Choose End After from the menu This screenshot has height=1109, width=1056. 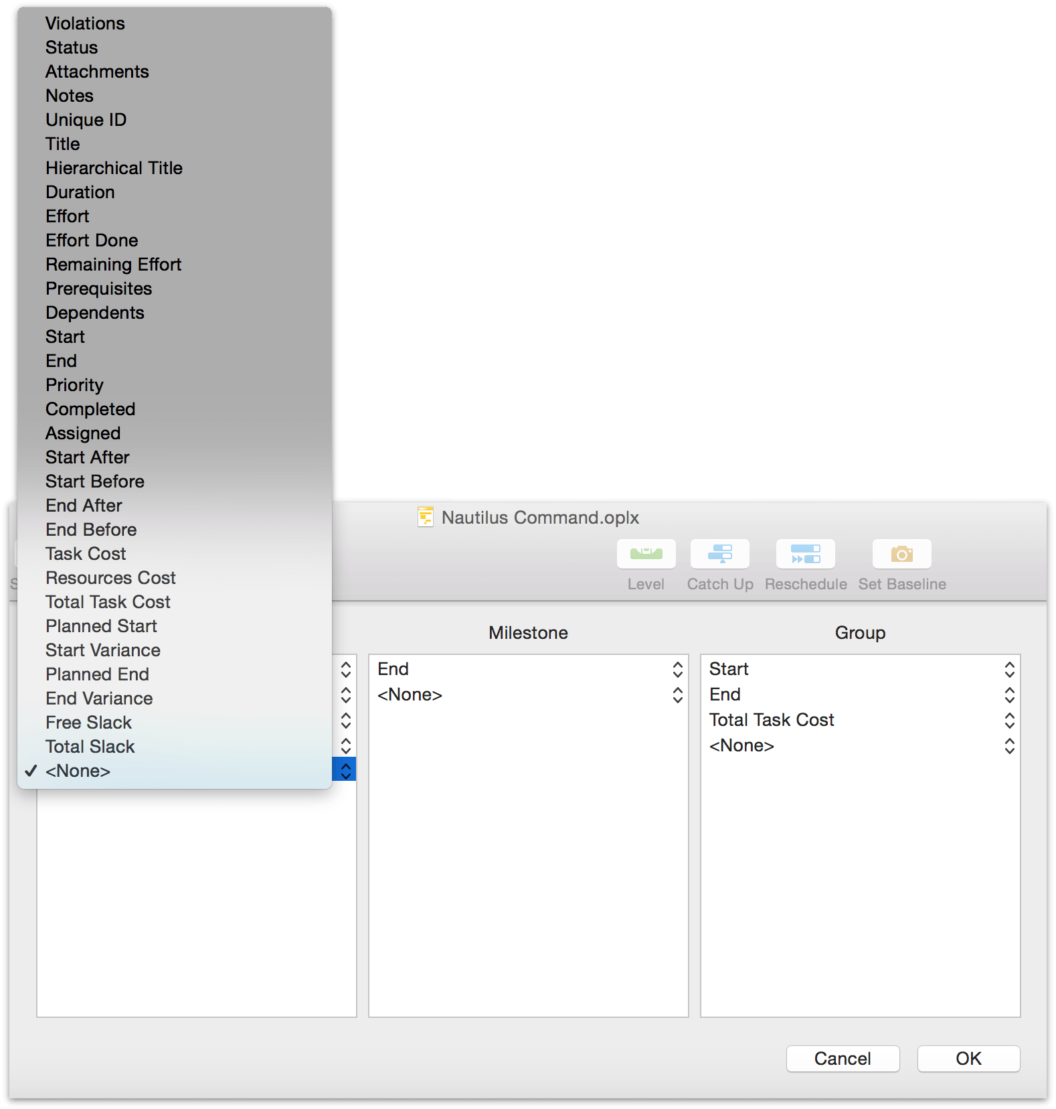[x=175, y=506]
